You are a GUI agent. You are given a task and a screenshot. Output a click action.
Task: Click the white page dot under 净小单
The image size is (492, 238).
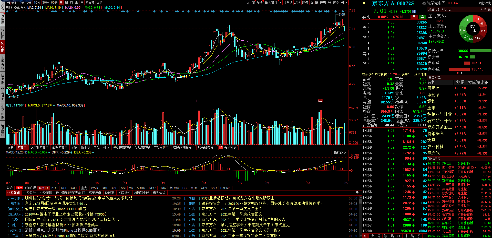pyautogui.click(x=461, y=73)
